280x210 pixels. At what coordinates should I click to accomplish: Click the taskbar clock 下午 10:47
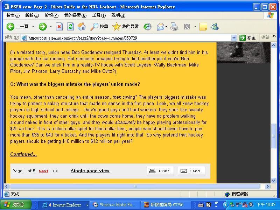pos(266,205)
